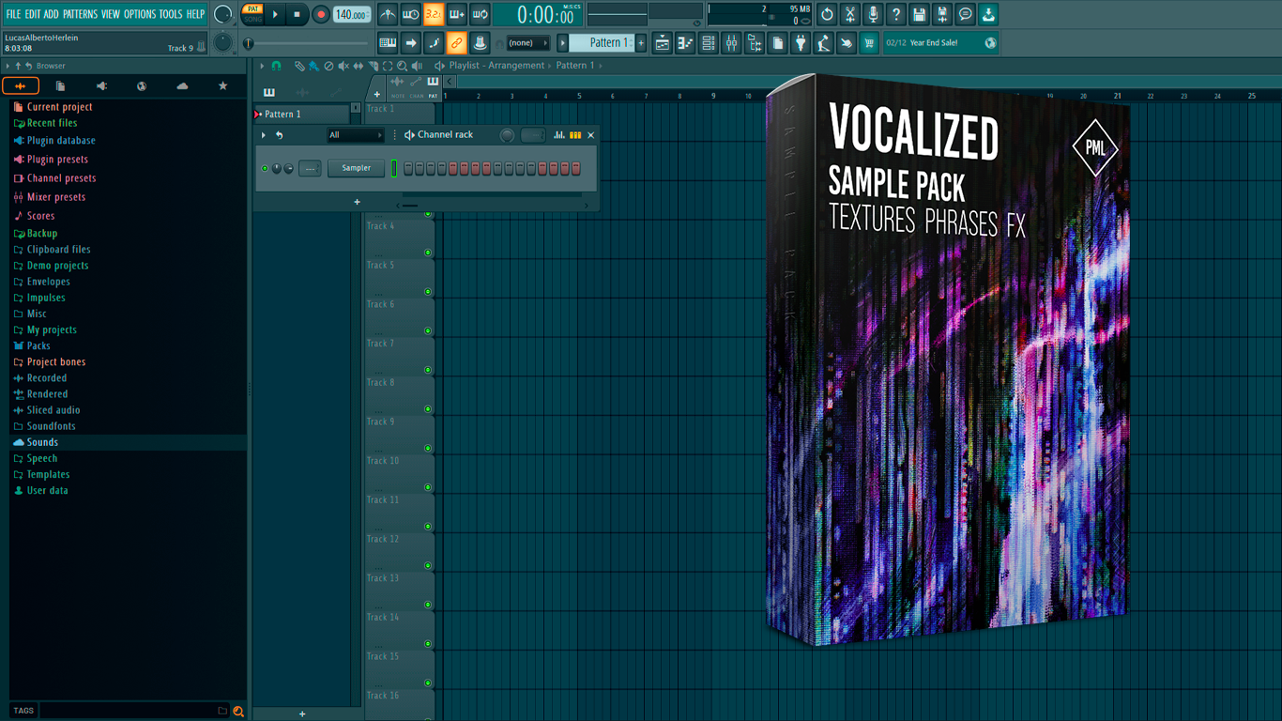Enable typing keyboard to piano icon
Screen dimensions: 1282x721
point(388,42)
